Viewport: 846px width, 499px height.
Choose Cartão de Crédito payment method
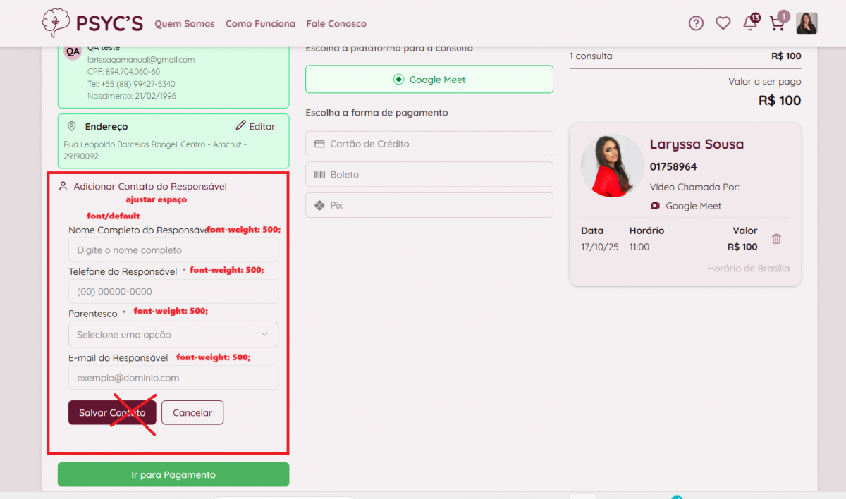pyautogui.click(x=429, y=144)
